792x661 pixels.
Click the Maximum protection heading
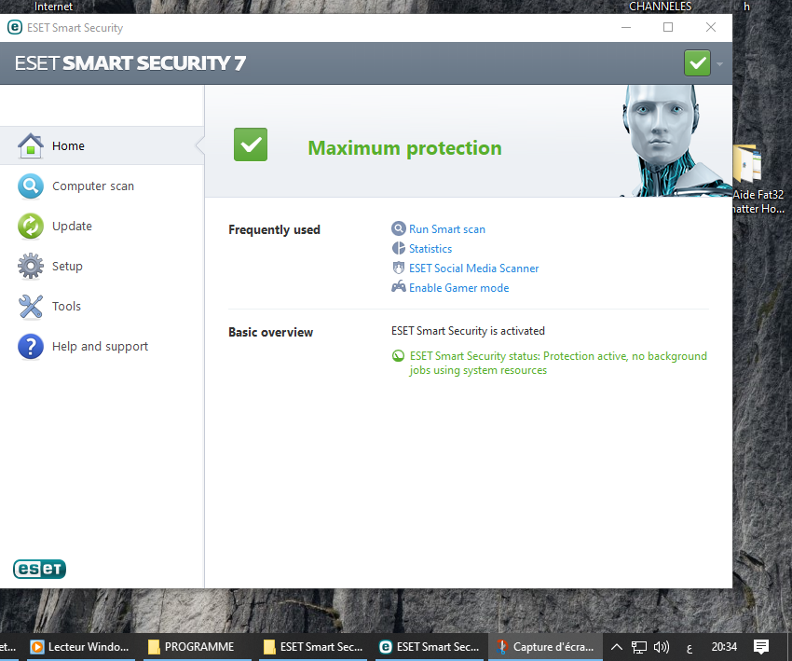(404, 148)
